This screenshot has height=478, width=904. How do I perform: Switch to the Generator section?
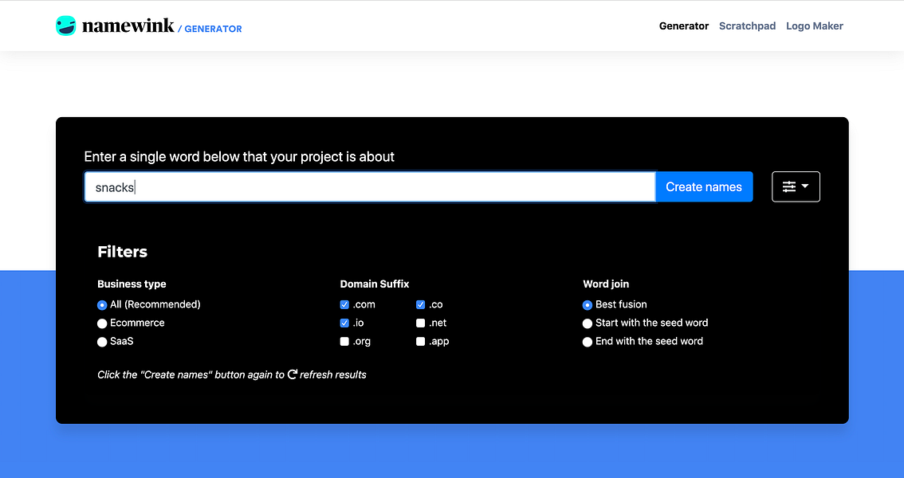683,25
